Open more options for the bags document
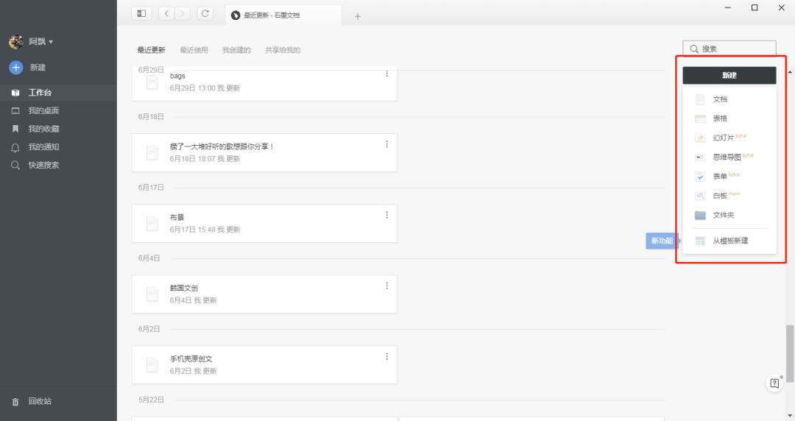Screen dimensions: 795x421 point(387,74)
